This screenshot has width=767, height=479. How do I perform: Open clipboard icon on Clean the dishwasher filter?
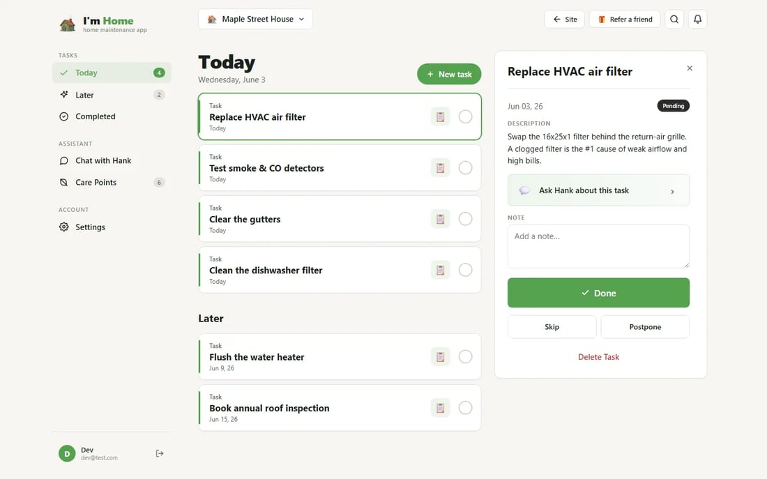[440, 270]
